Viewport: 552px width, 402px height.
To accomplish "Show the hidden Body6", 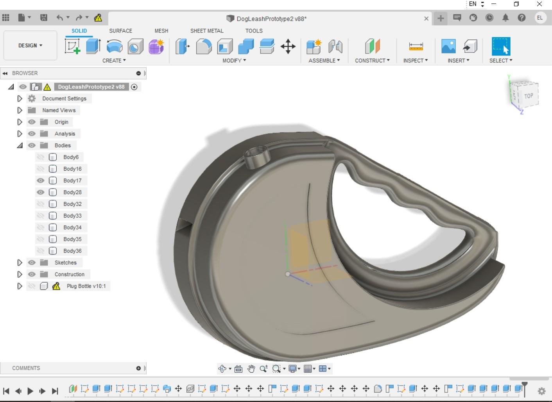I will (x=40, y=157).
